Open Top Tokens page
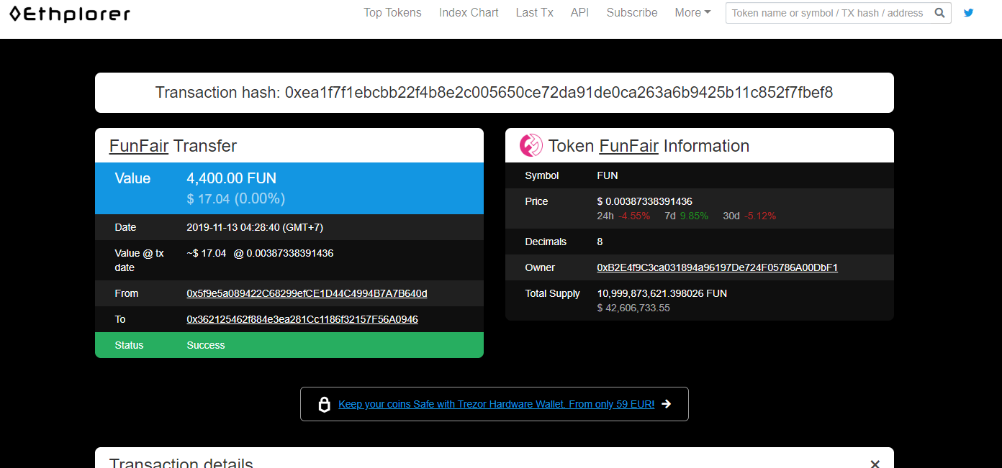 (x=392, y=13)
